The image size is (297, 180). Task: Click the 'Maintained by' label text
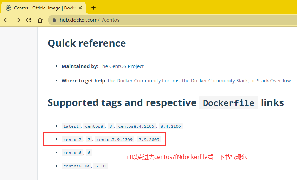79,66
